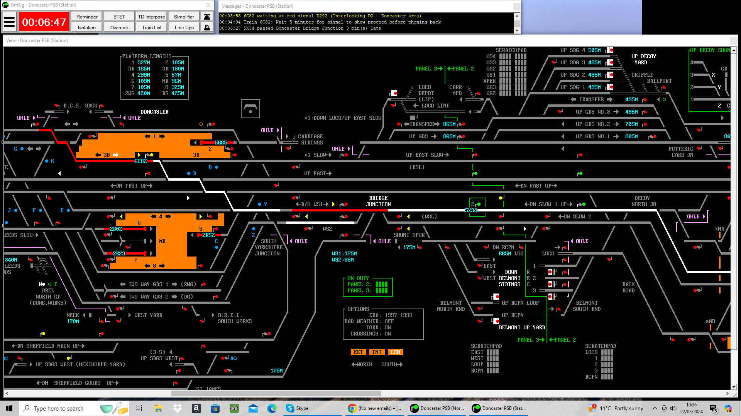The image size is (741, 416).
Task: Open Tripadvisor app on taskbar
Action: 234,408
